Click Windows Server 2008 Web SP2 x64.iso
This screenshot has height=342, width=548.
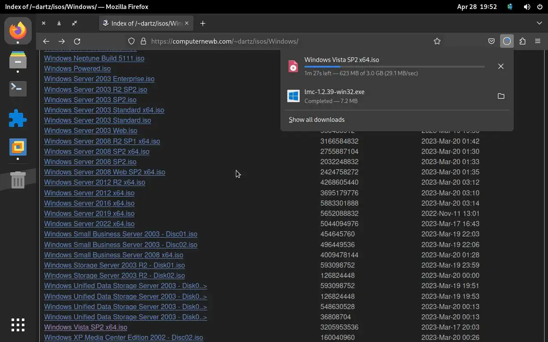coord(104,172)
